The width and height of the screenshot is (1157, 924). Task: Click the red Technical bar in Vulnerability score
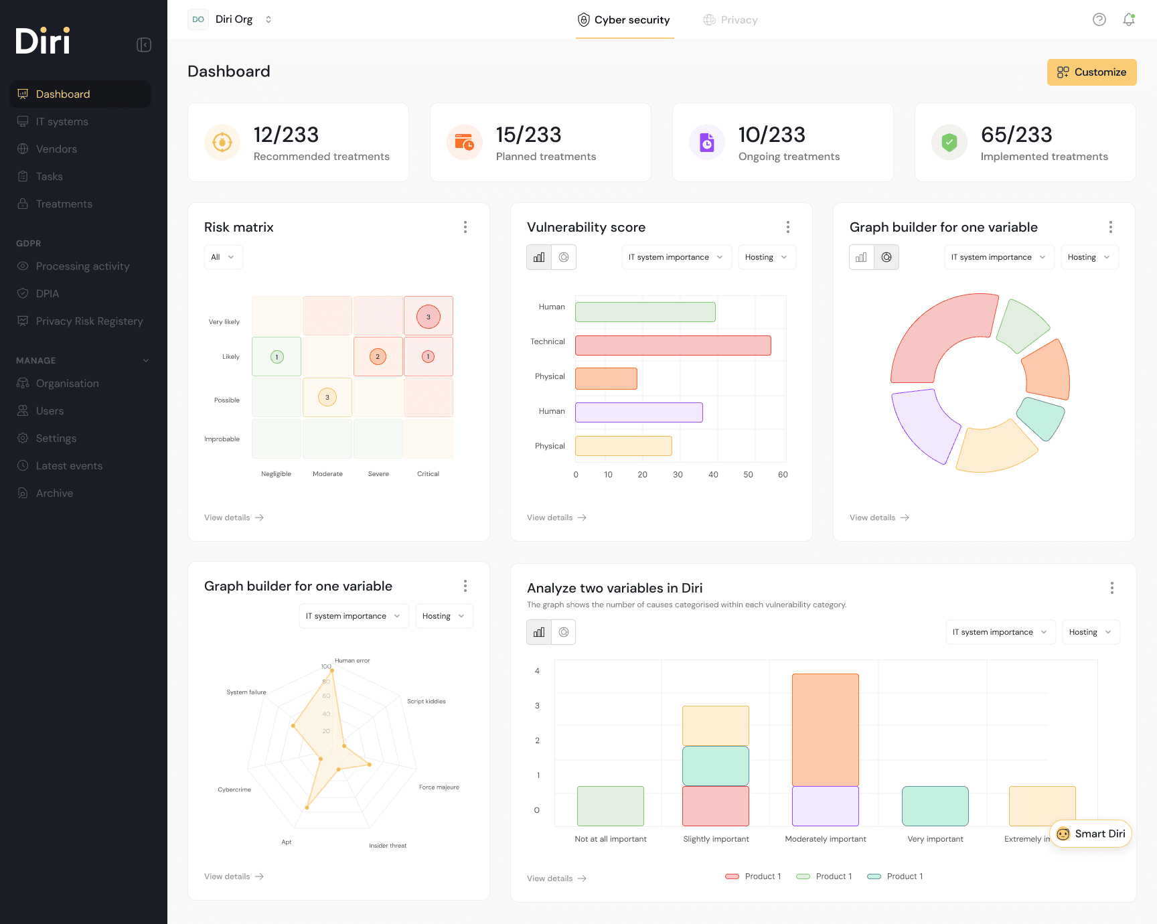(673, 345)
